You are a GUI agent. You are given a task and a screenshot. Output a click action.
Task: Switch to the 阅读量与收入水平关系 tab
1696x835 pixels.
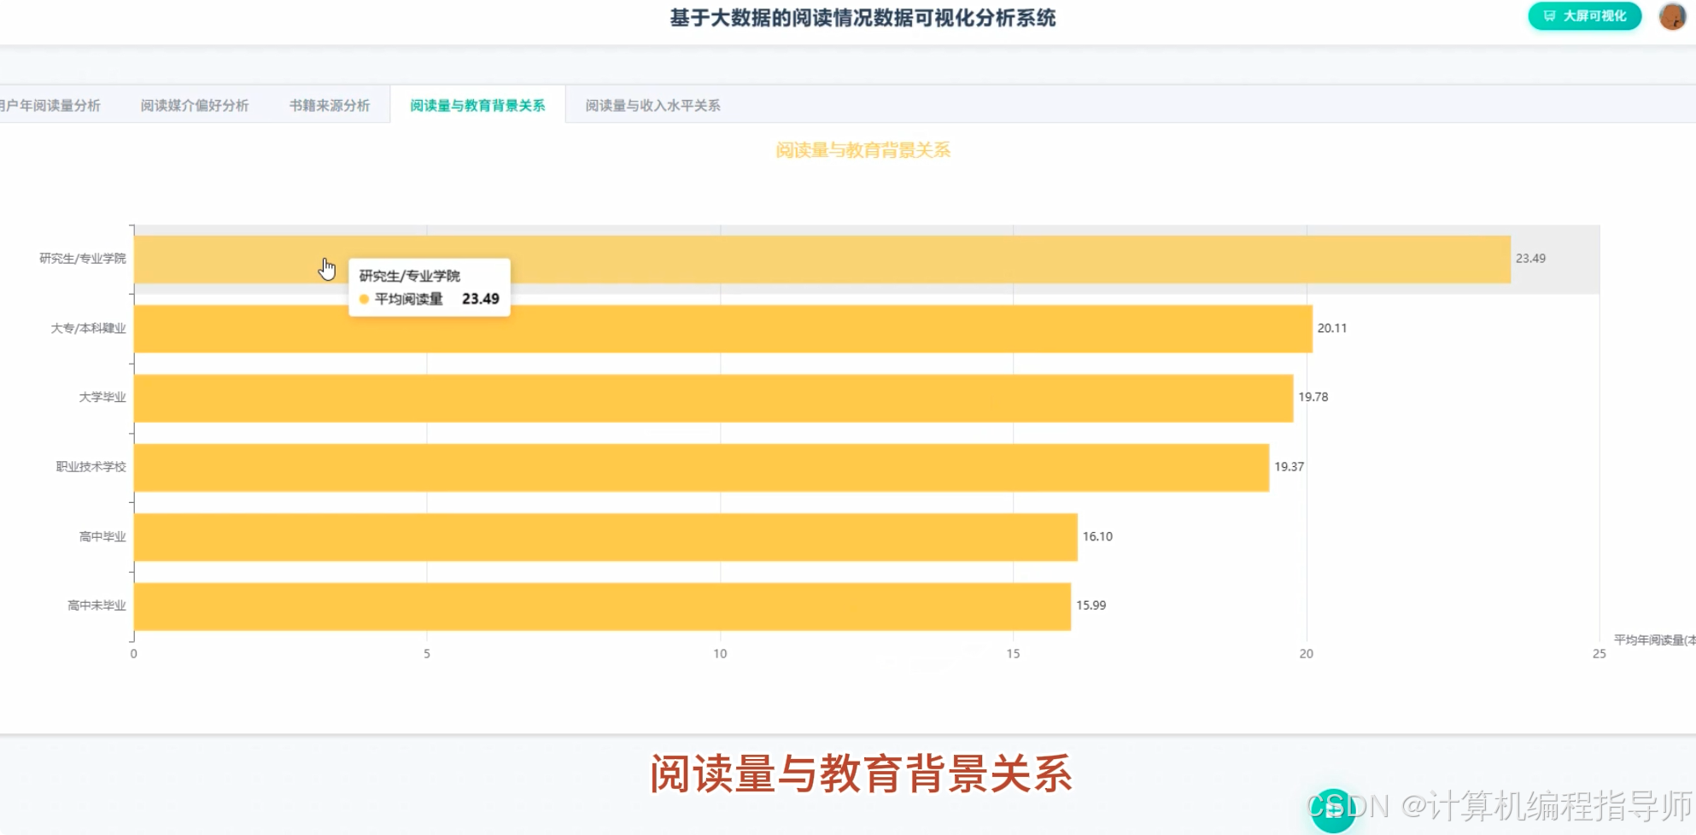pyautogui.click(x=652, y=105)
